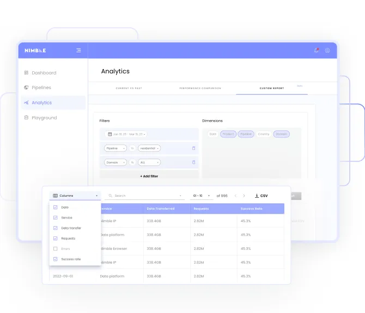
Task: Switch to Performance Comparison tab
Action: click(200, 88)
